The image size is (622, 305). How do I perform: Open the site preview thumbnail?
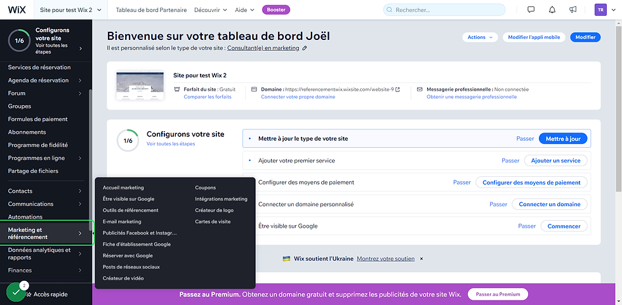[x=140, y=86]
